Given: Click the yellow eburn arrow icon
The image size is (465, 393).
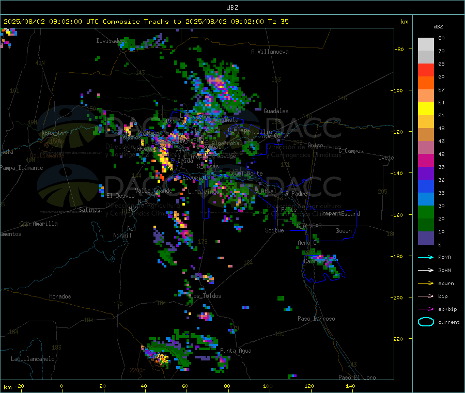Looking at the screenshot, I should [426, 283].
